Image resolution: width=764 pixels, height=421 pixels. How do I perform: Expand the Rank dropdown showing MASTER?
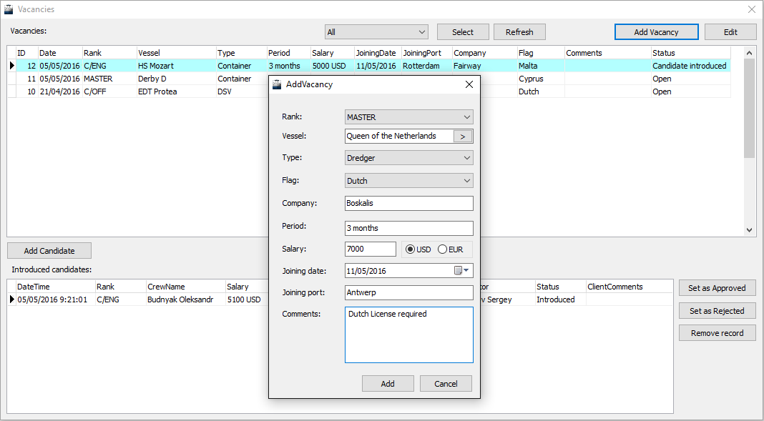point(408,117)
